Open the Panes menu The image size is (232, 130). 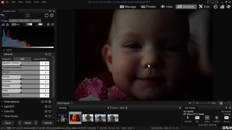28,2
